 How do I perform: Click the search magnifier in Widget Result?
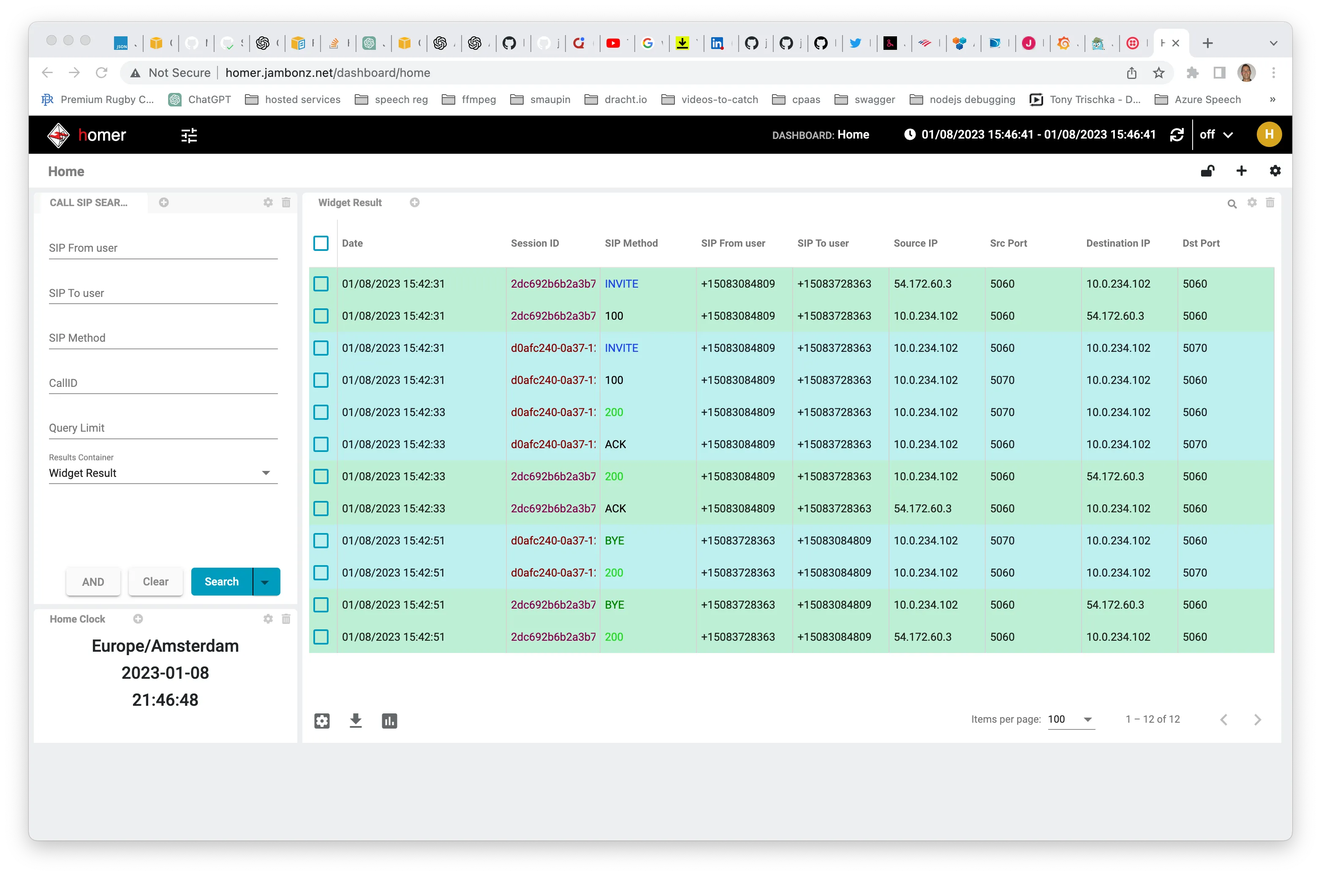[1231, 204]
